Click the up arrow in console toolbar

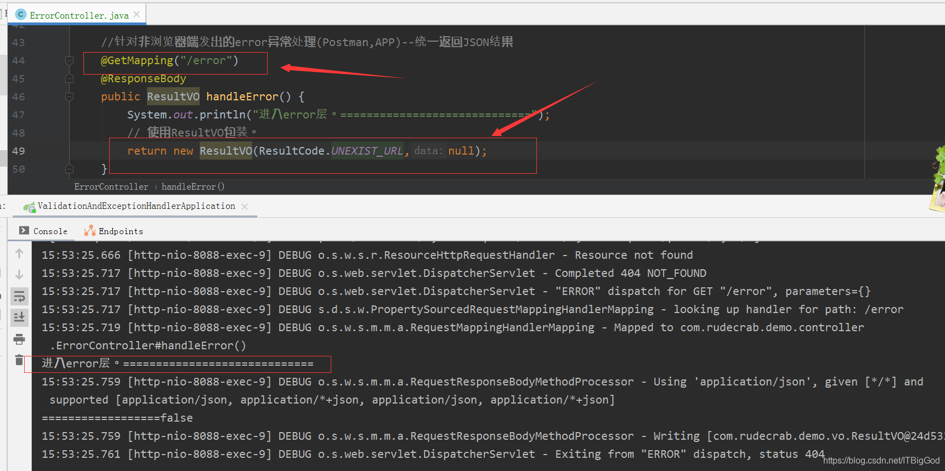coord(19,253)
